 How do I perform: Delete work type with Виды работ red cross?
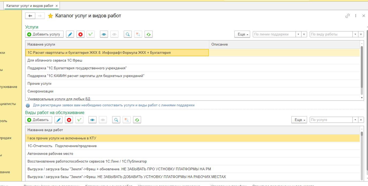[x=69, y=120]
